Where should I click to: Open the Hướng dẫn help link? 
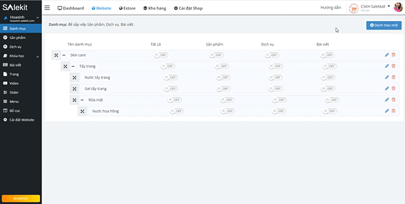click(x=331, y=8)
